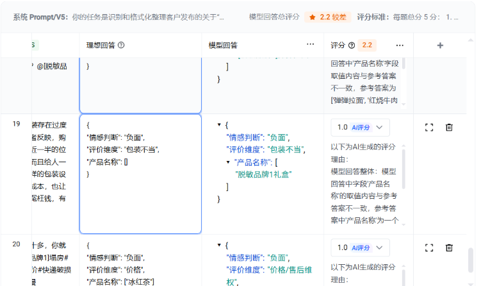Viewport: 481px width, 286px height.
Task: Collapse the 产品名称 array in row 19
Action: tap(229, 162)
